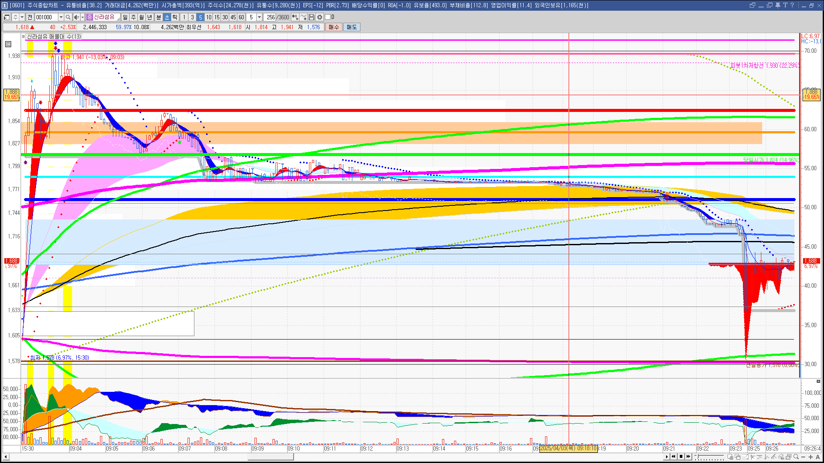The image size is (824, 463).
Task: Click the stop button in replay controls
Action: tap(681, 457)
